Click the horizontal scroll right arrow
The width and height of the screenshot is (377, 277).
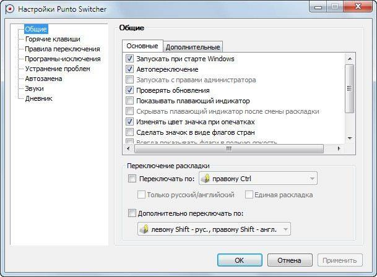pos(339,148)
